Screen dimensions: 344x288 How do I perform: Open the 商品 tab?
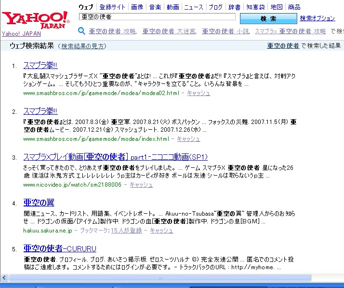pos(294,7)
